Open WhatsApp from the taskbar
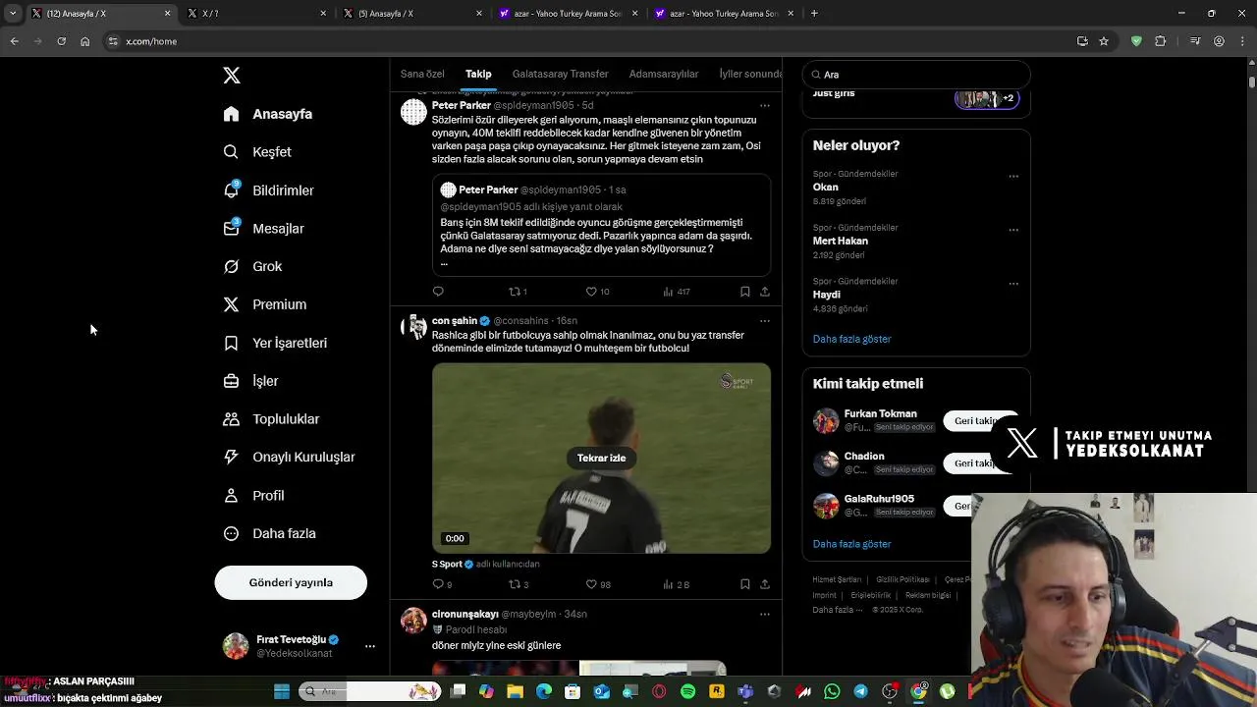Viewport: 1257px width, 707px height. pyautogui.click(x=832, y=692)
